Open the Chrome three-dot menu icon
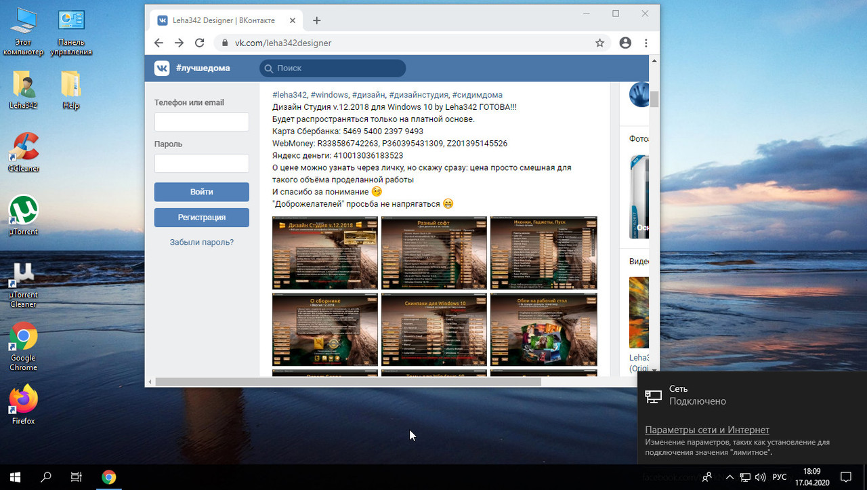867x490 pixels. [646, 42]
